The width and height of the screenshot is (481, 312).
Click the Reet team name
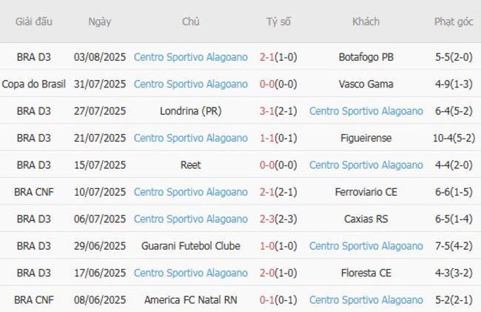[x=190, y=165]
